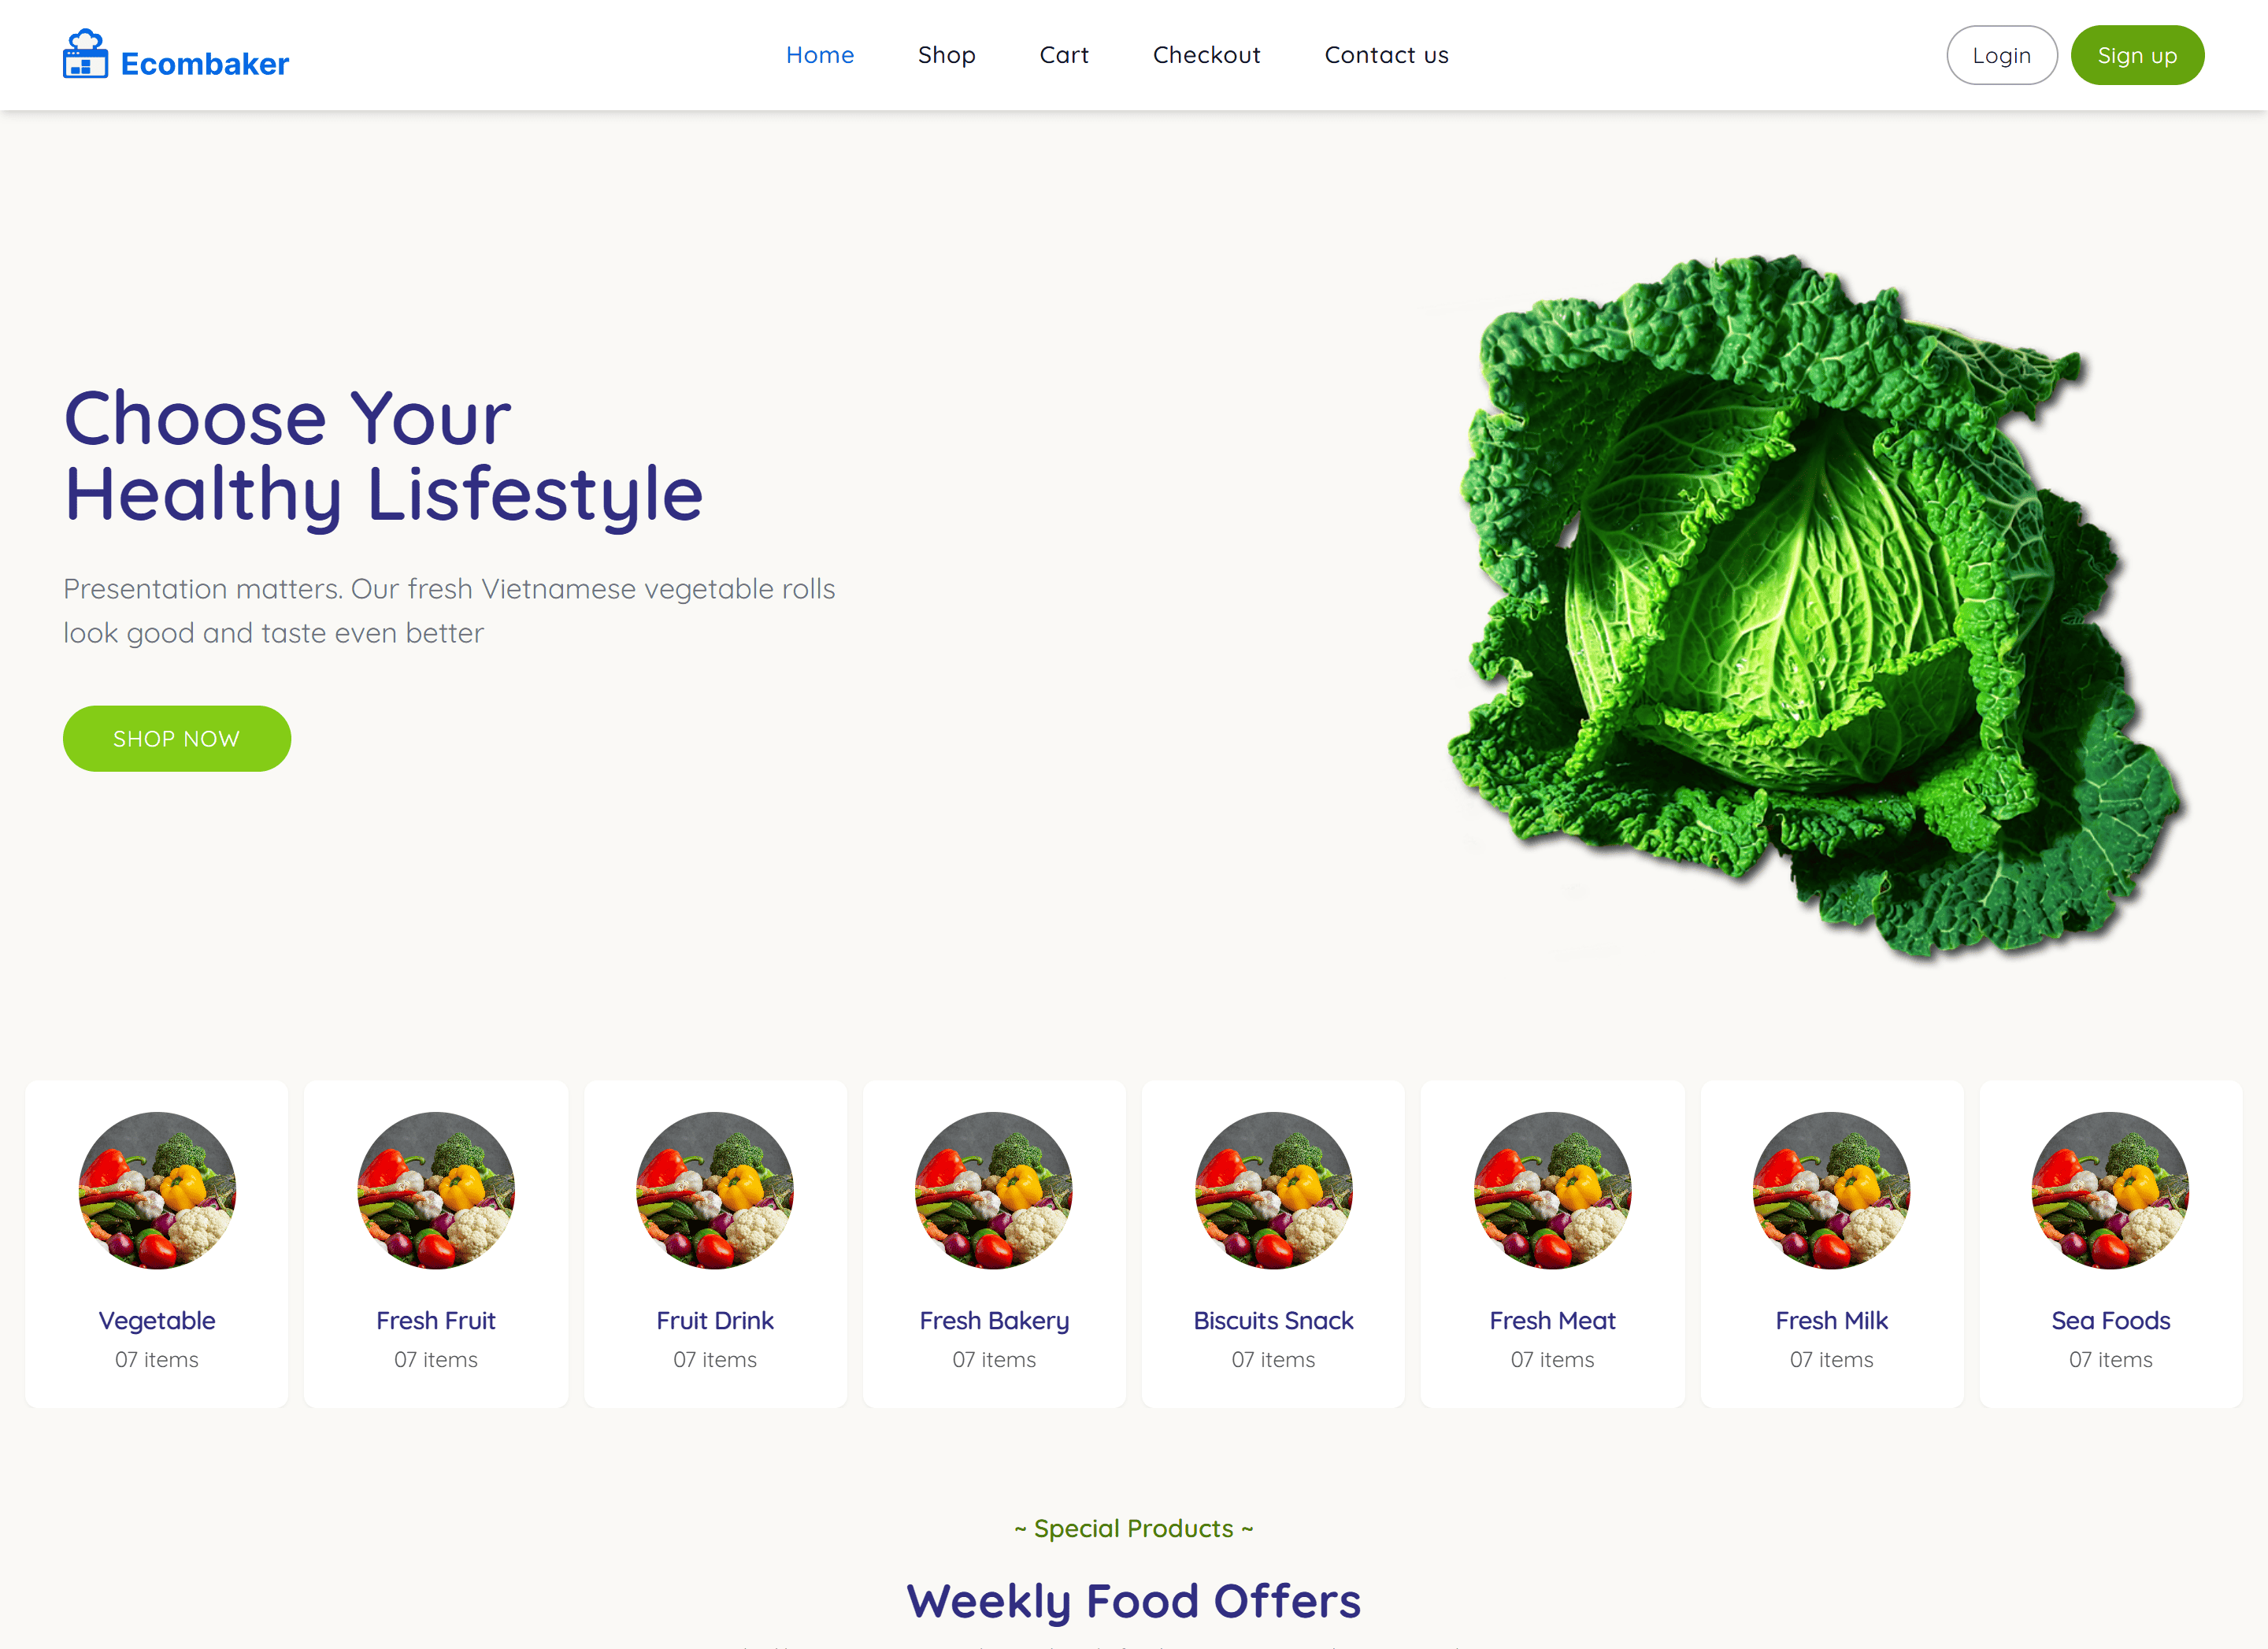2268x1649 pixels.
Task: Click the Ecombaker store logo icon
Action: (x=85, y=54)
